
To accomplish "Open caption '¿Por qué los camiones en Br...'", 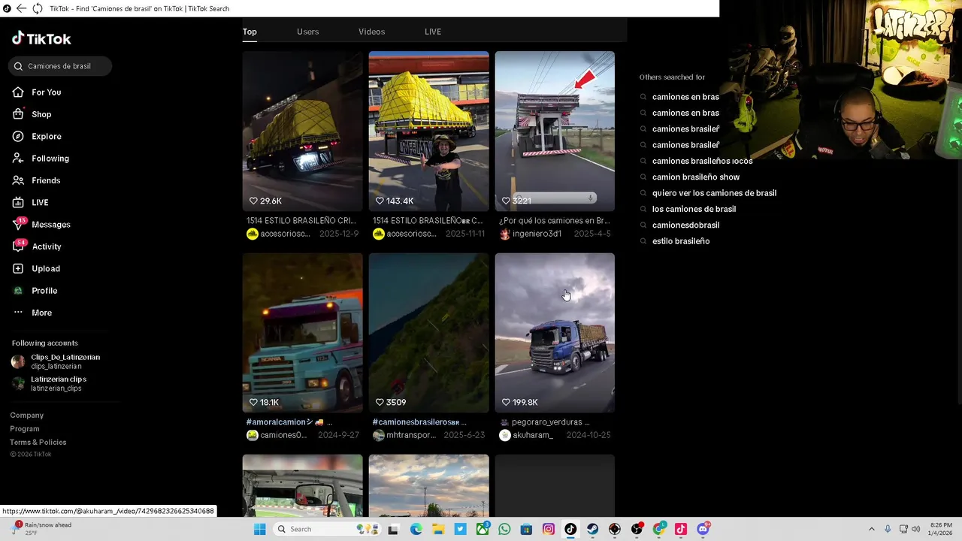I will pos(555,221).
